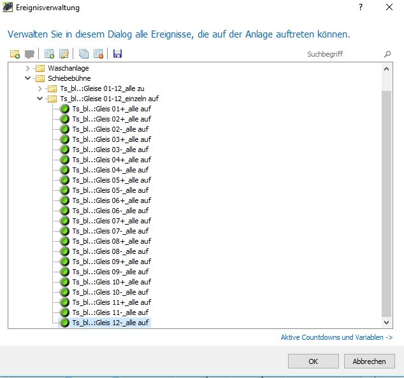Screen dimensions: 404x378
Task: Click the duplicate event toolbar icon
Action: pyautogui.click(x=83, y=54)
